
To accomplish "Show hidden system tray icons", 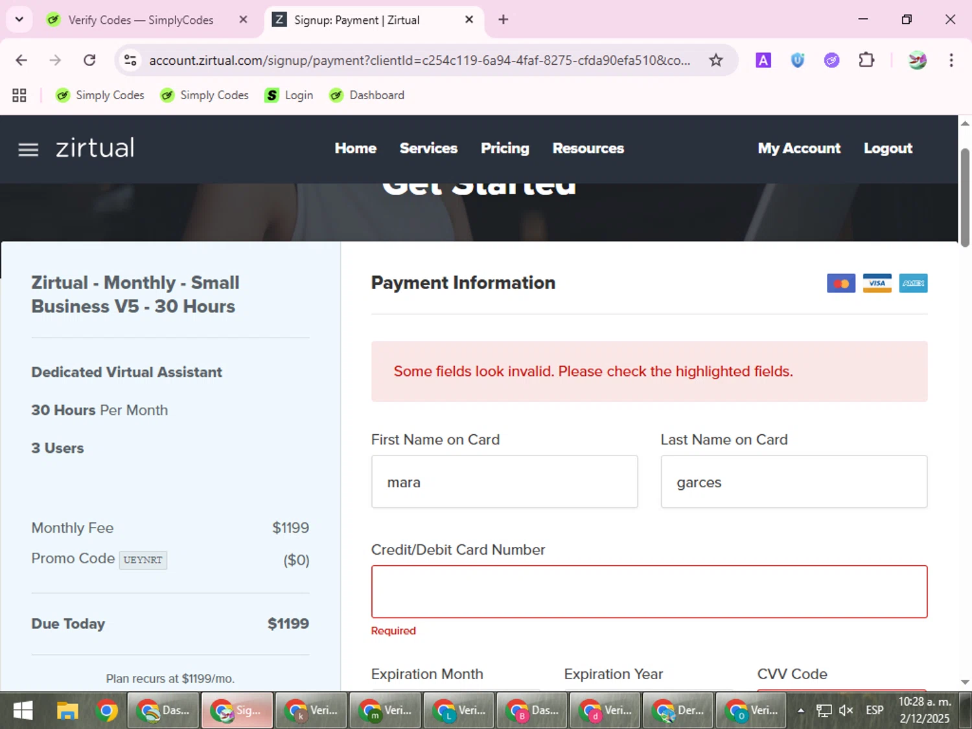I will click(x=801, y=711).
